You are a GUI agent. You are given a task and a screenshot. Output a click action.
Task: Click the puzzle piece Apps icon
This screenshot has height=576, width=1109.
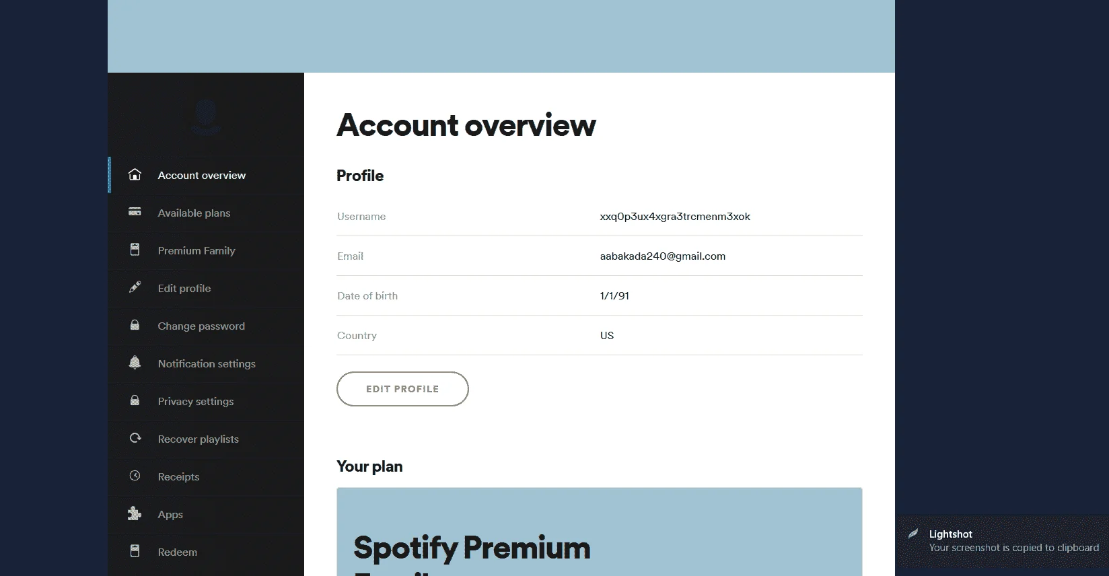(x=135, y=513)
